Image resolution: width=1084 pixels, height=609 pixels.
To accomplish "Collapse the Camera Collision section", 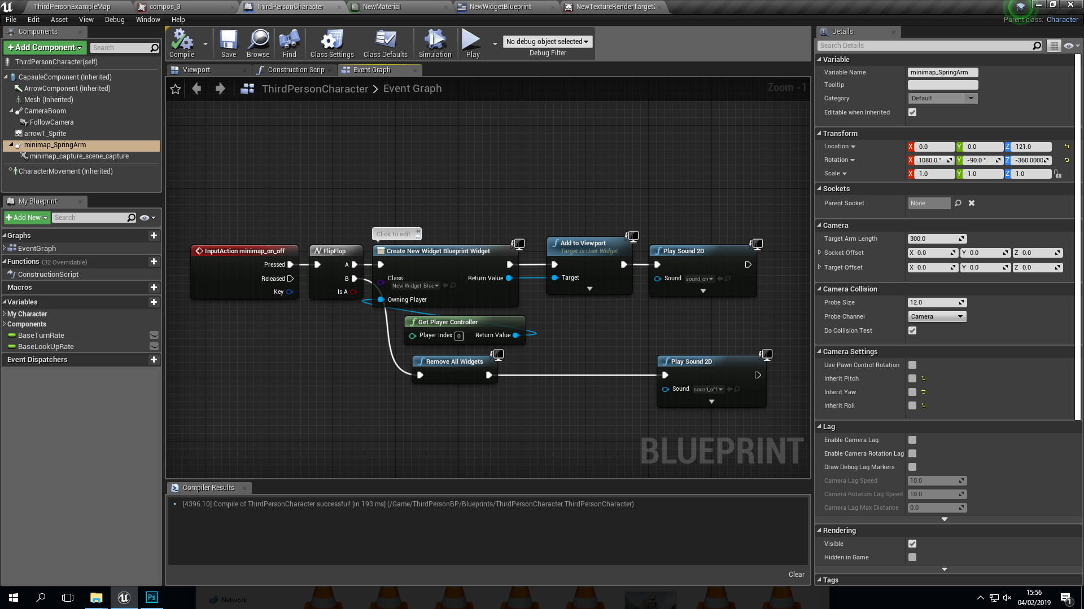I will pyautogui.click(x=819, y=289).
